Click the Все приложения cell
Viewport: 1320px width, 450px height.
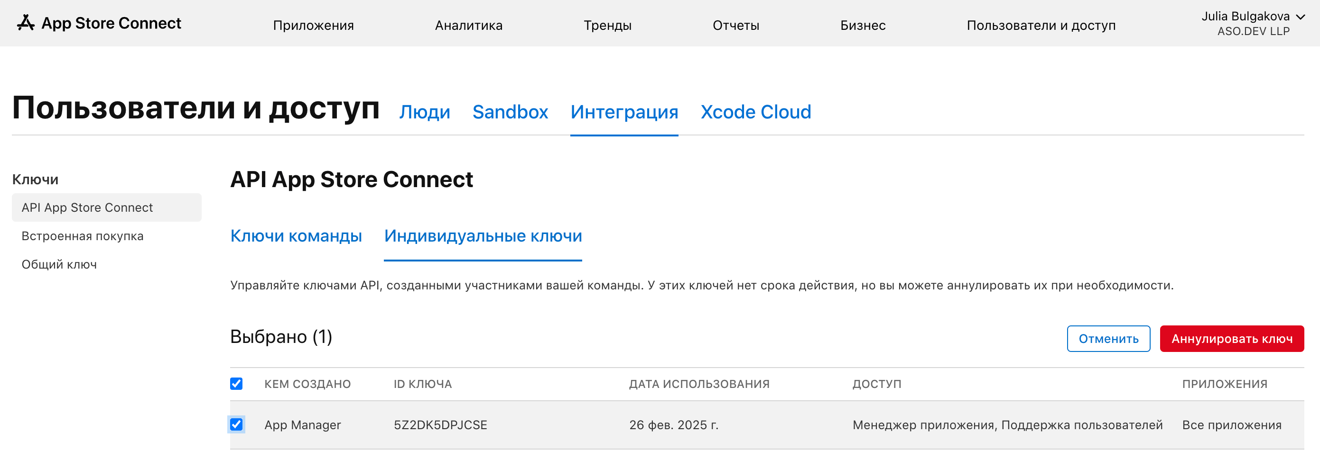pos(1232,425)
